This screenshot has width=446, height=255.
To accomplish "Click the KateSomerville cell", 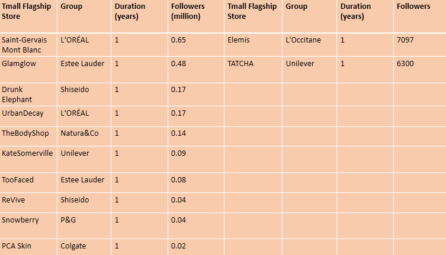I will 28,159.
